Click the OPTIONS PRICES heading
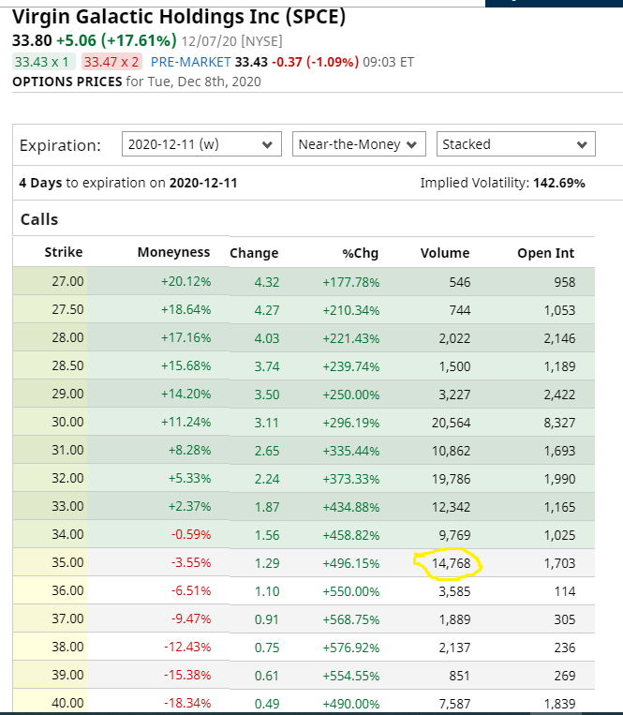Screen dimensions: 623x715 [67, 82]
